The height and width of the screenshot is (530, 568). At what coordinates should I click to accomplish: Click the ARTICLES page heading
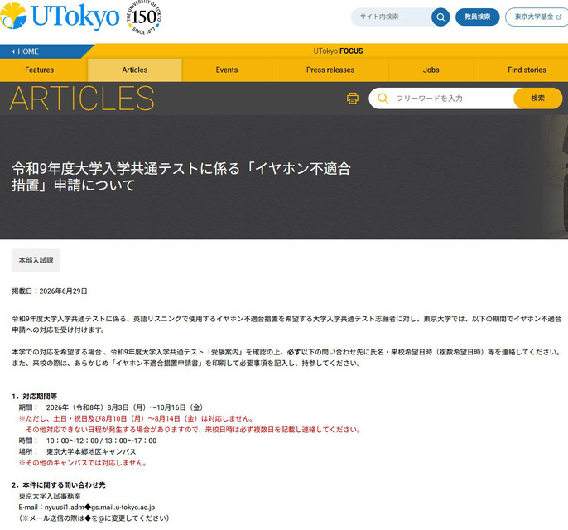(82, 99)
